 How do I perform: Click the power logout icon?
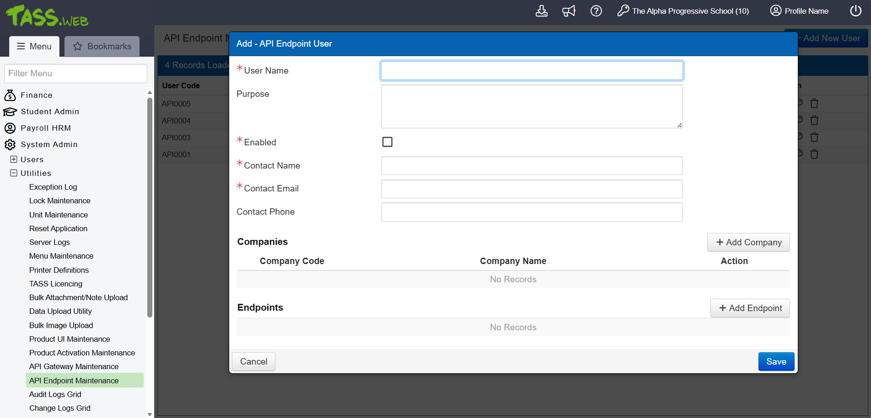coord(855,11)
